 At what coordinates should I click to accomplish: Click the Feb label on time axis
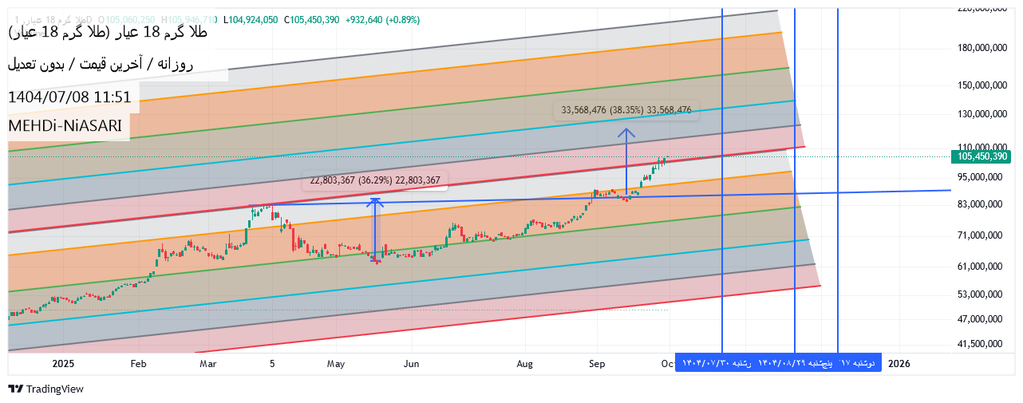click(x=138, y=363)
